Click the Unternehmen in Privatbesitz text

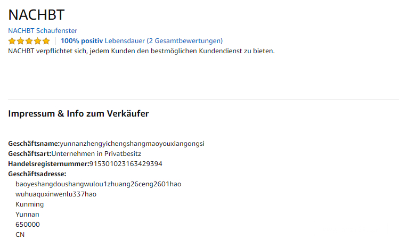click(x=100, y=154)
